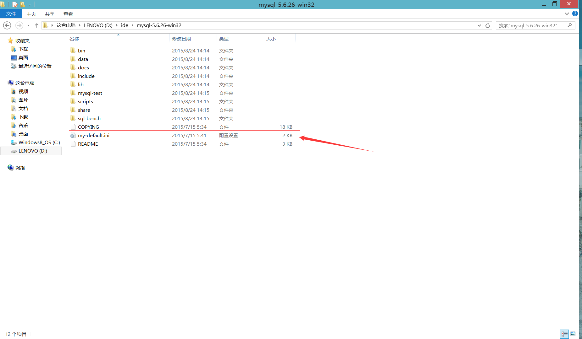
Task: Navigate to LENOVO (D:) in breadcrumb
Action: coord(98,25)
